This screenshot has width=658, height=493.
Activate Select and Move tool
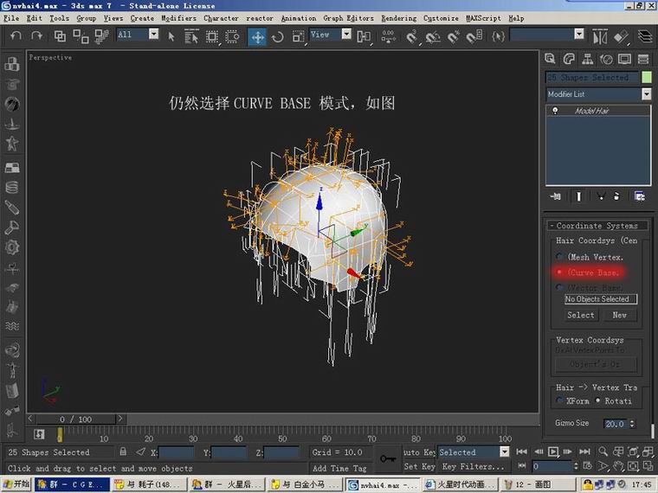click(x=257, y=37)
